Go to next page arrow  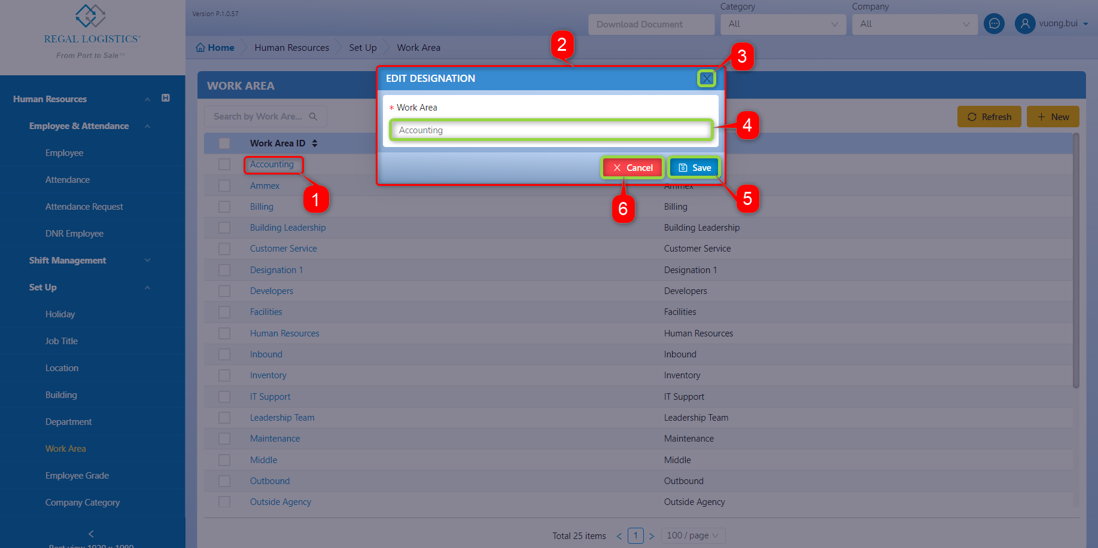click(652, 536)
